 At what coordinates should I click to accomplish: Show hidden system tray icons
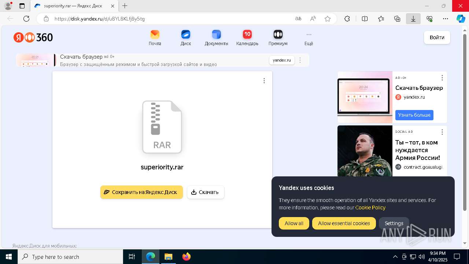(x=395, y=257)
